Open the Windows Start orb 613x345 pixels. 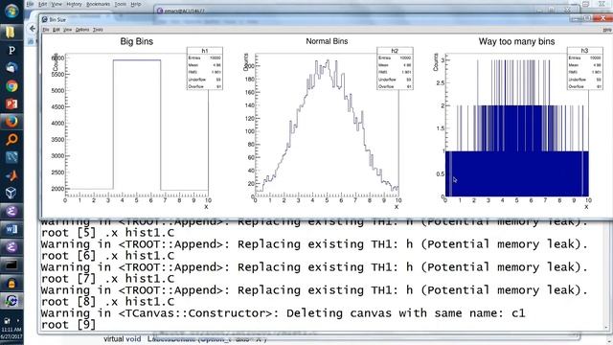click(11, 11)
